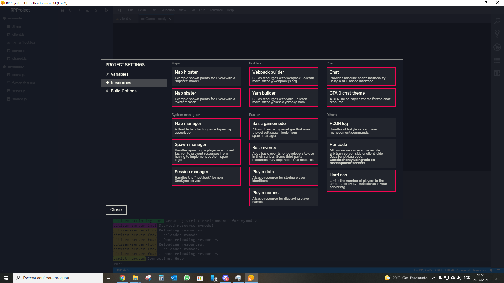
Task: Open project settings gear in the FxDK toolbar
Action: click(x=62, y=10)
